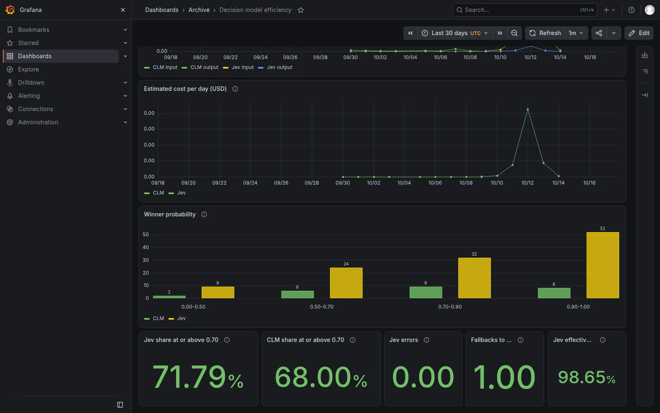
Task: Open the help question-mark icon
Action: click(632, 10)
